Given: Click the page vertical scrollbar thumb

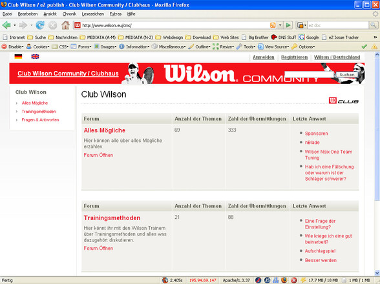Looking at the screenshot, I should [377, 128].
